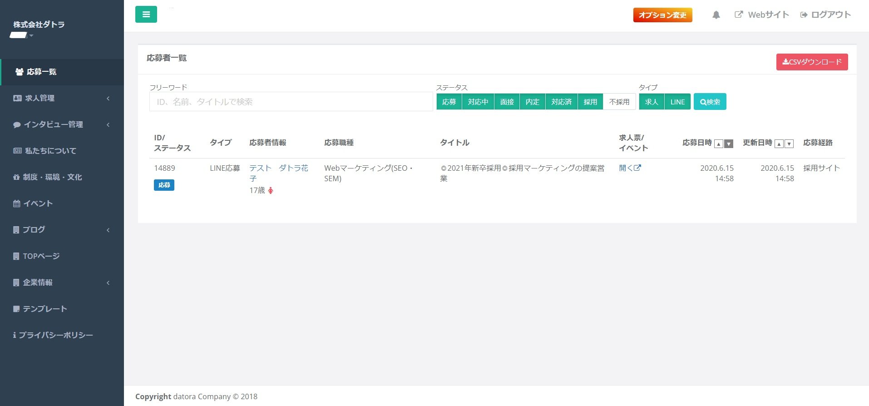
Task: Sort 更新日時 descending with down arrow
Action: click(789, 144)
